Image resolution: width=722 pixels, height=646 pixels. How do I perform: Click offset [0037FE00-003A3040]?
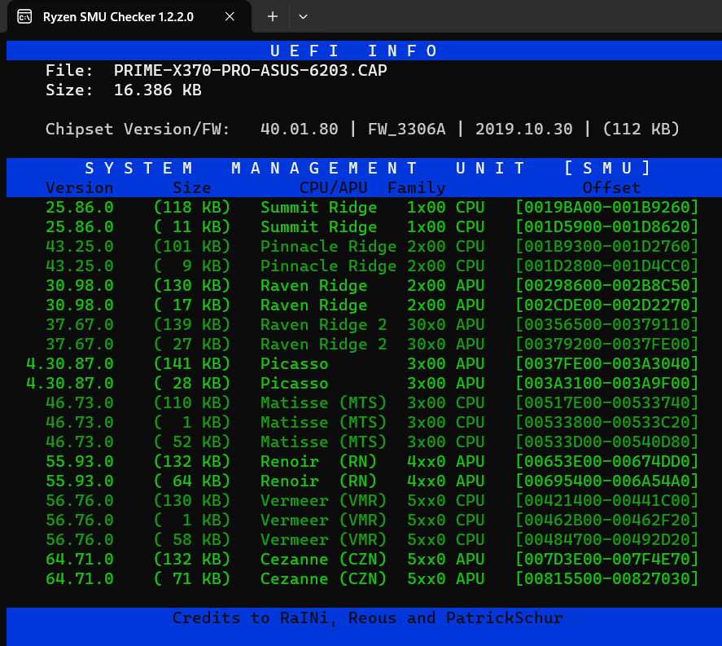click(x=607, y=364)
